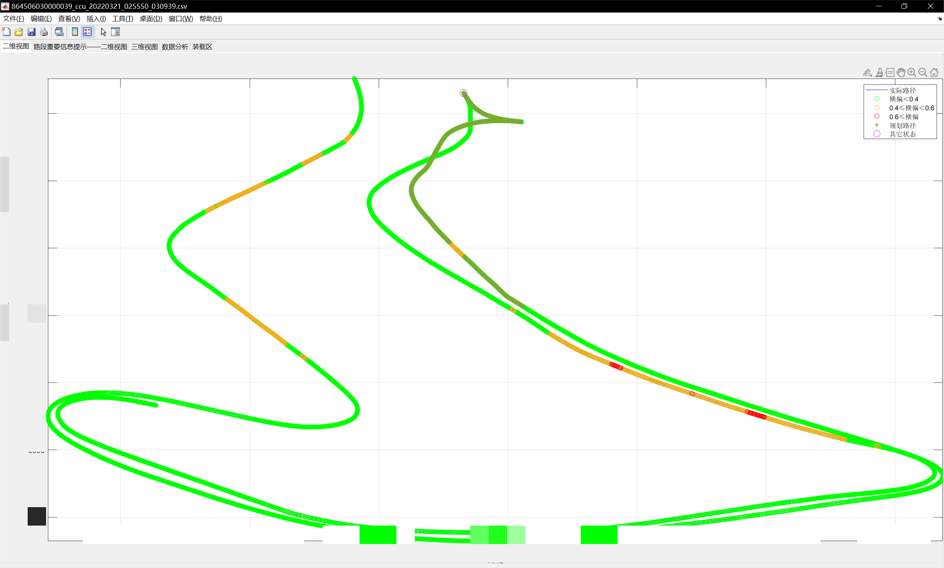Viewport: 944px width, 568px height.
Task: Select the Pan hand tool
Action: [x=901, y=72]
